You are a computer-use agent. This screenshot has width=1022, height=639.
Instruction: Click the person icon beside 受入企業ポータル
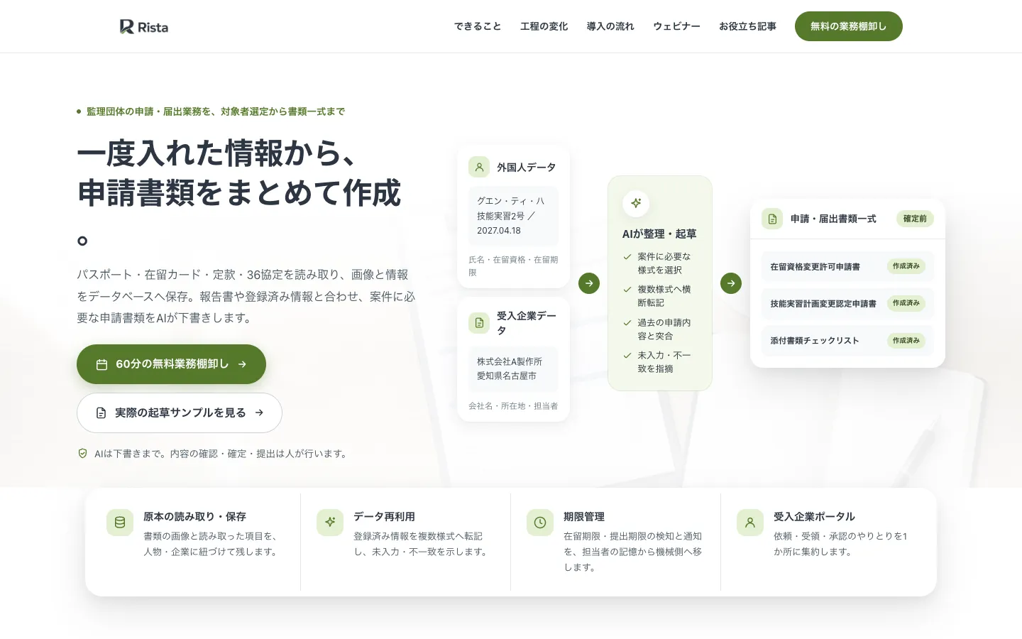click(750, 523)
